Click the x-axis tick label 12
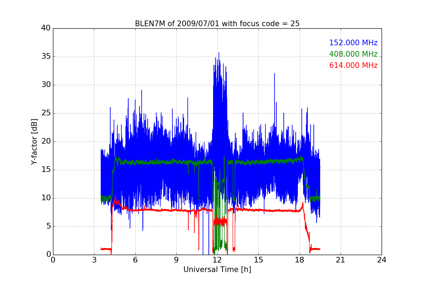Image resolution: width=424 pixels, height=283 pixels. click(217, 260)
